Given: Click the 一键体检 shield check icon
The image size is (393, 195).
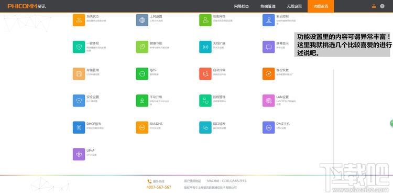Looking at the screenshot, I should point(79,47).
